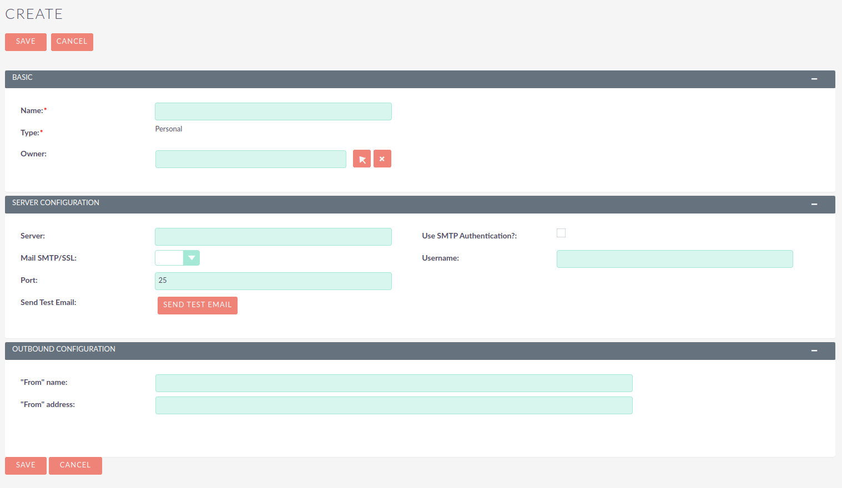Click the CREATE page title
The image size is (842, 488).
pos(33,14)
